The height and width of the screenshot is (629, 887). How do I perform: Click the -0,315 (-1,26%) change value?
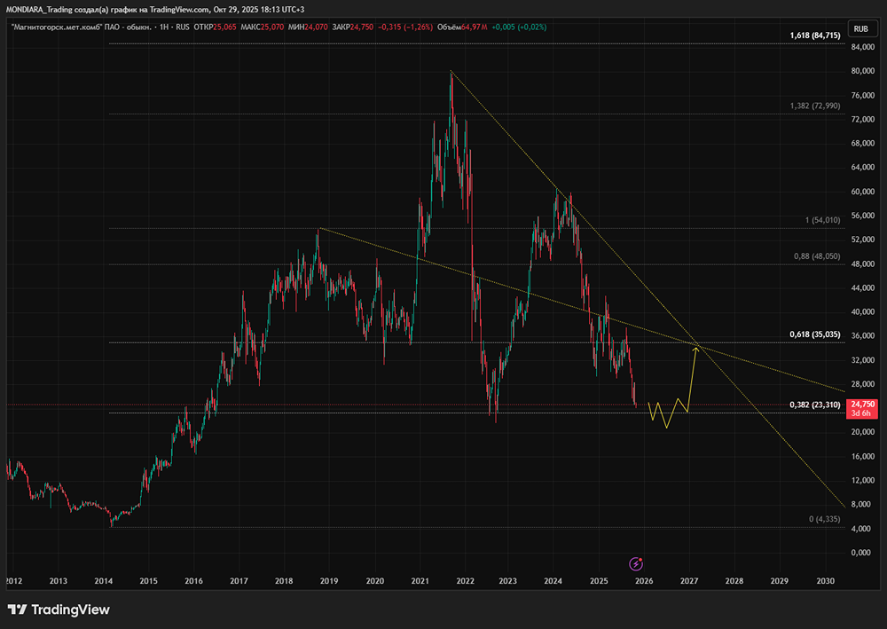tap(405, 27)
